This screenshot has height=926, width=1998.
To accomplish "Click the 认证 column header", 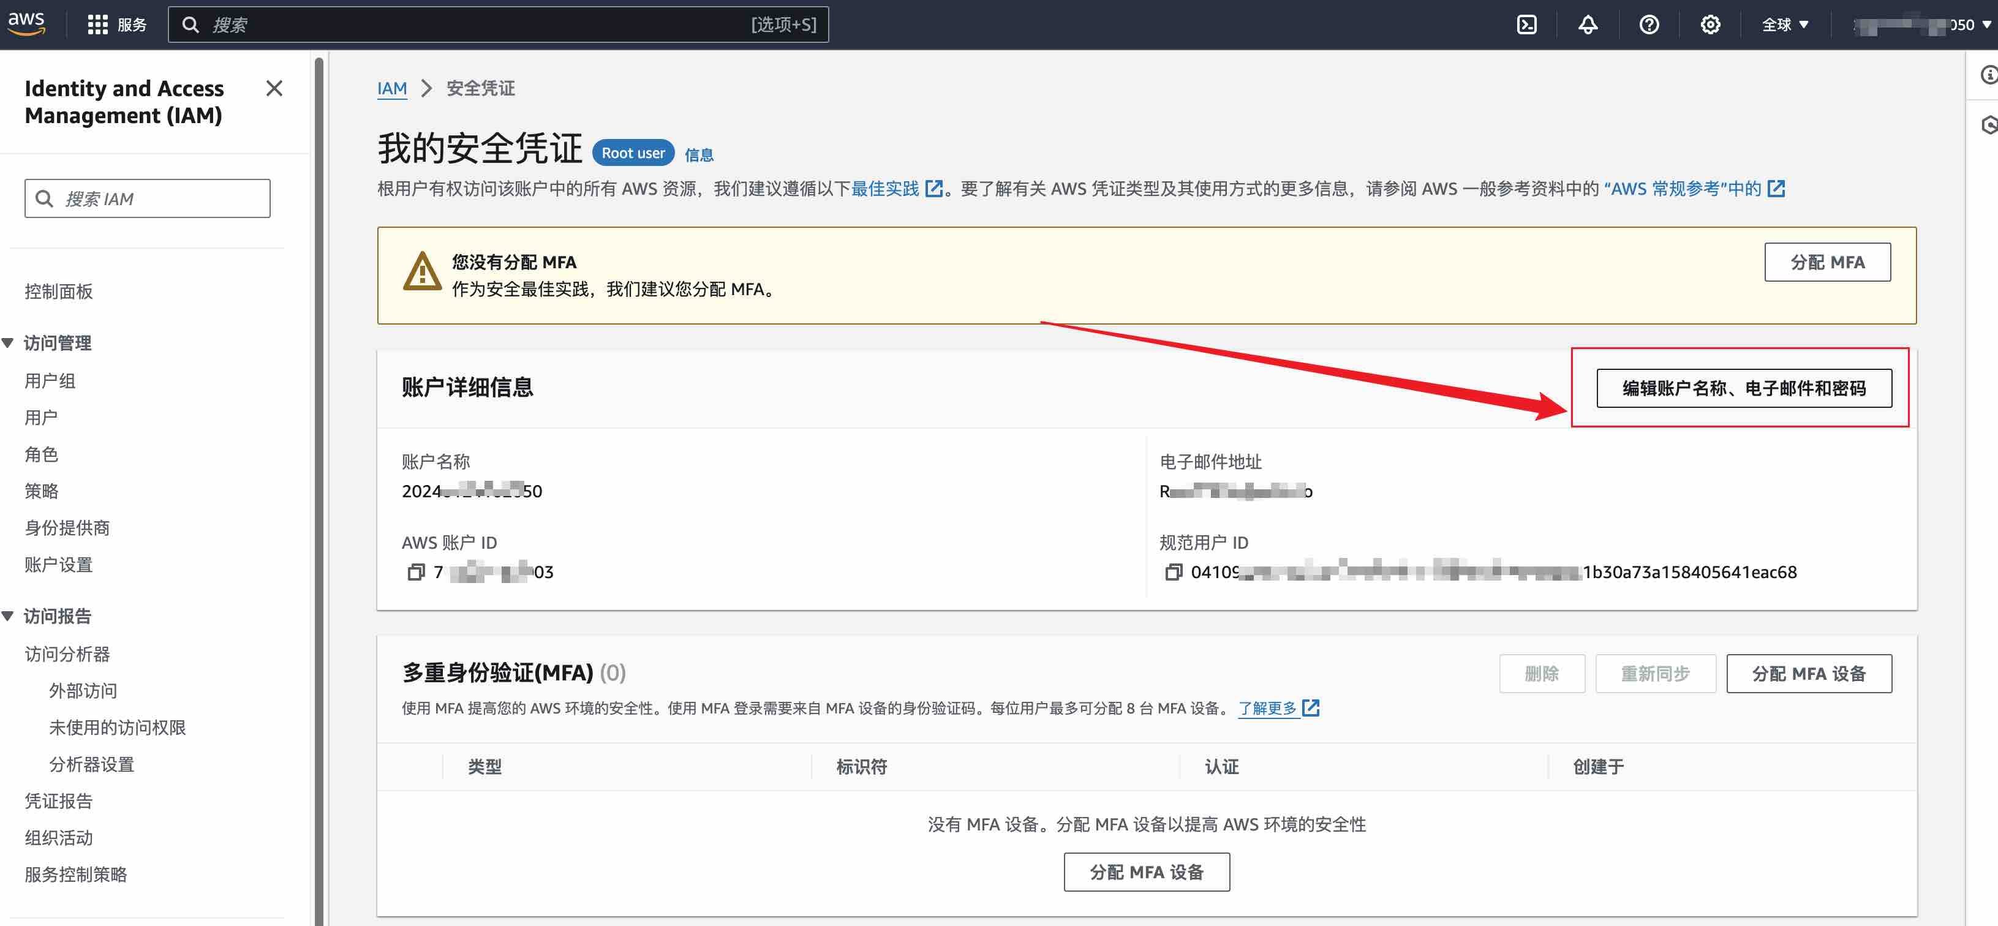I will coord(1221,767).
